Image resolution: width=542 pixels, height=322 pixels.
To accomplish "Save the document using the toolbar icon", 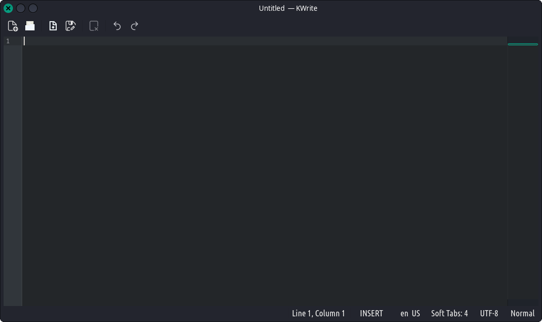I will [x=53, y=26].
